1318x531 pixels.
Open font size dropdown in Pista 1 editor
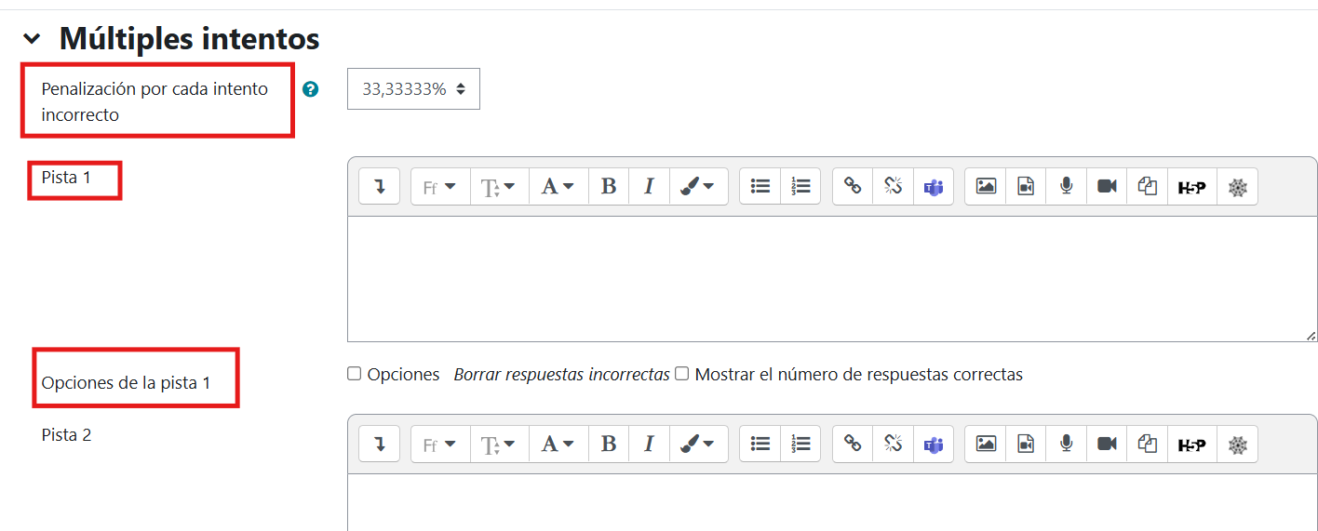click(x=499, y=187)
